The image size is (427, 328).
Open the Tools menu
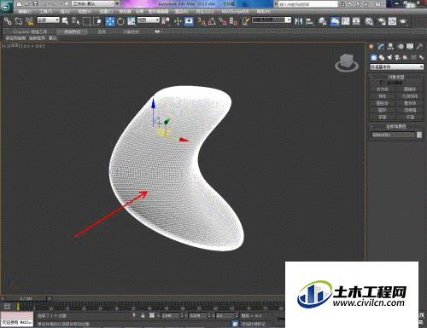pos(45,12)
